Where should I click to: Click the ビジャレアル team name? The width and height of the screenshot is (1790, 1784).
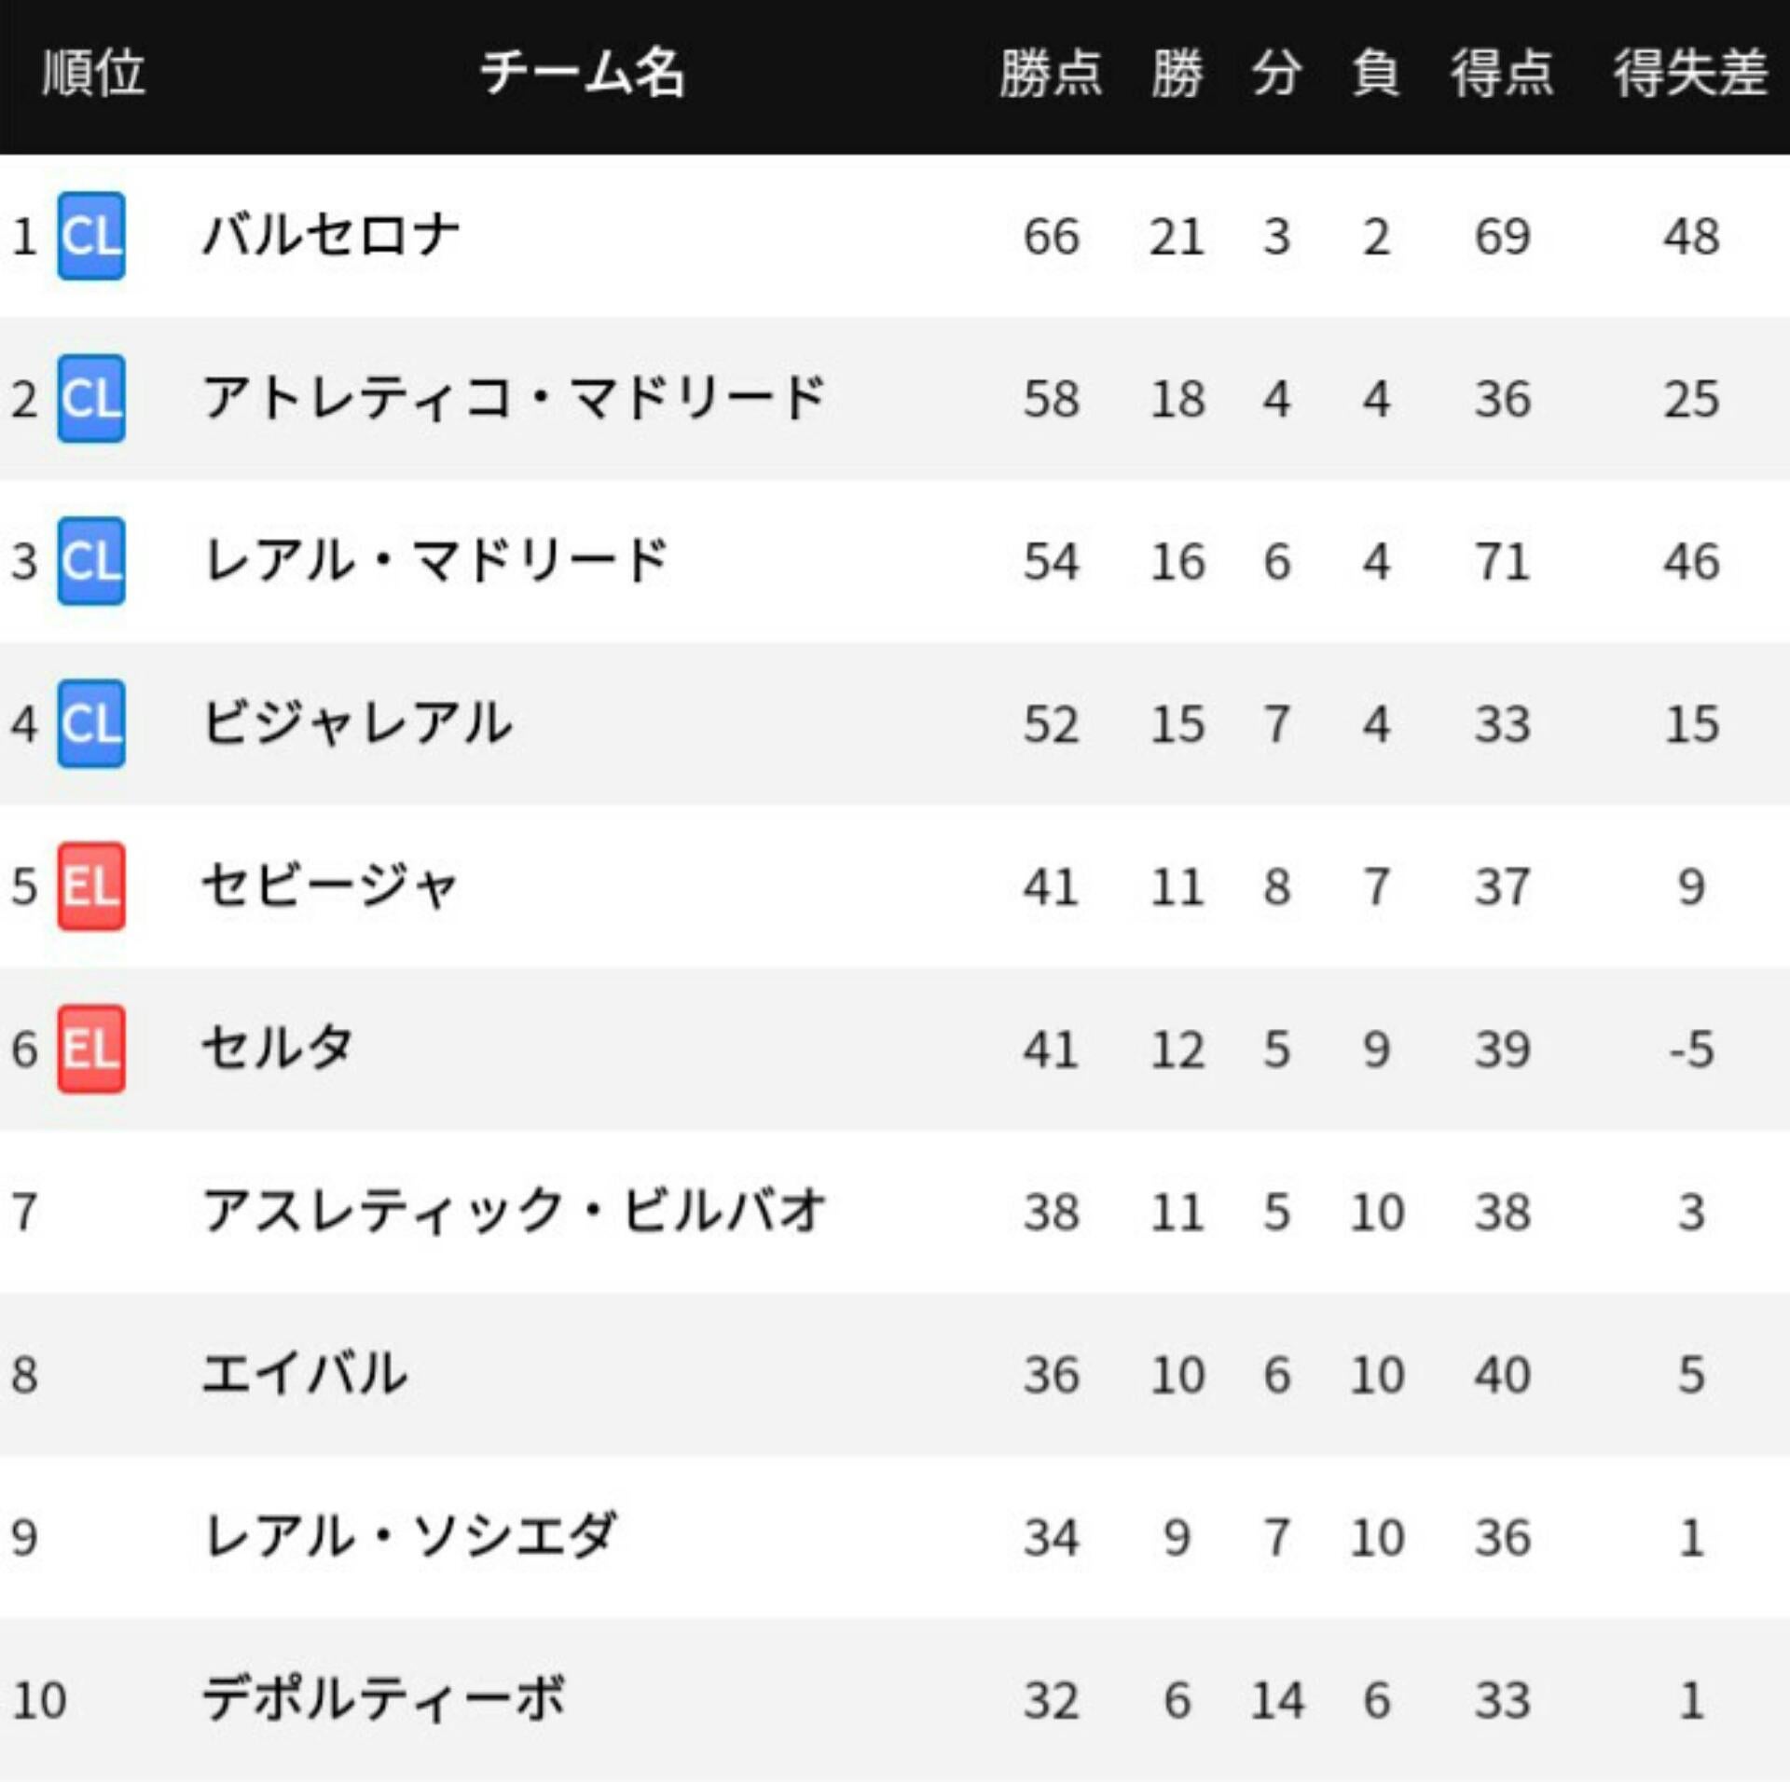358,724
